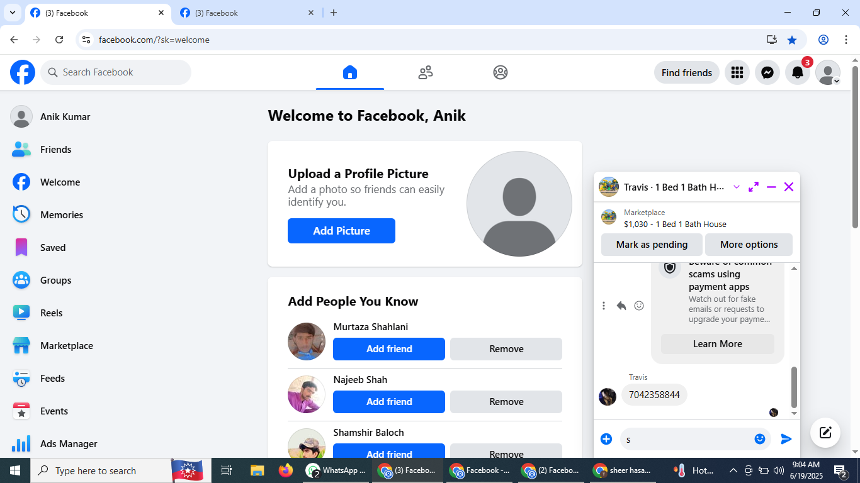
Task: Open the chat plus attachments button
Action: (606, 439)
